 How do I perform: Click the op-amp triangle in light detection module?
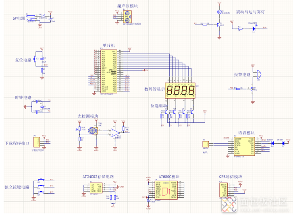[116, 132]
